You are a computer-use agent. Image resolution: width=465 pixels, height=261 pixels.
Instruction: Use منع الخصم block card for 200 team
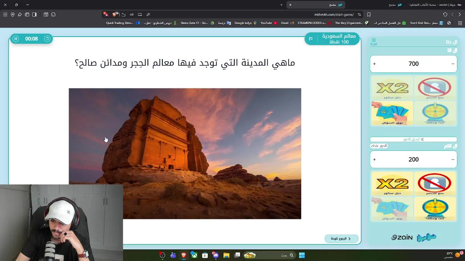point(434,184)
